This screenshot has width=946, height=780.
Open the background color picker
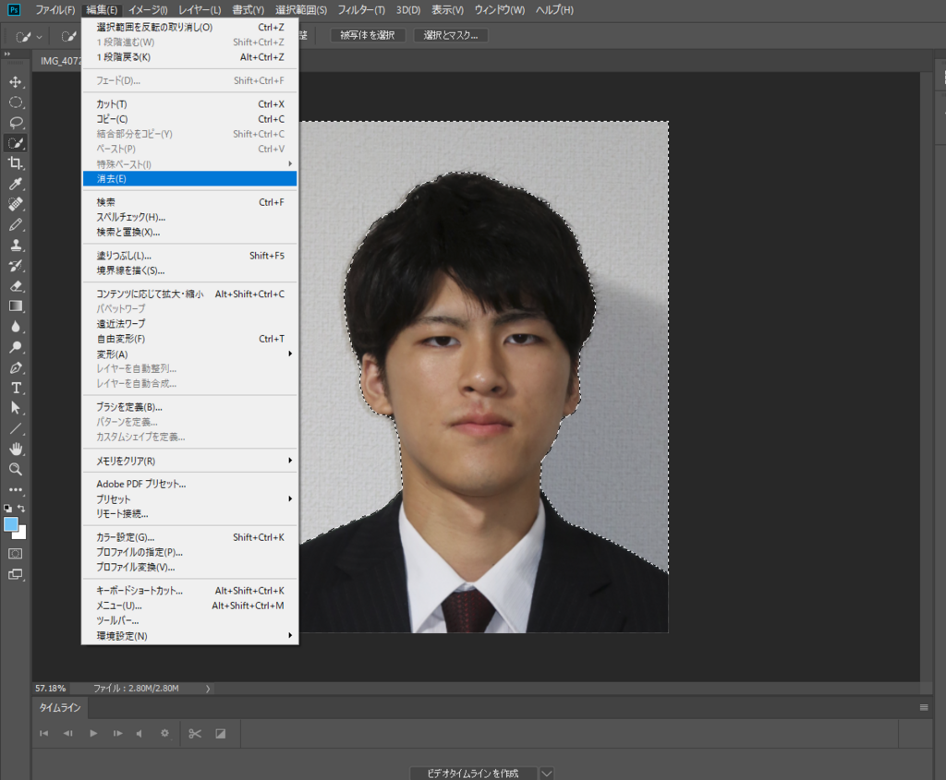coord(22,534)
